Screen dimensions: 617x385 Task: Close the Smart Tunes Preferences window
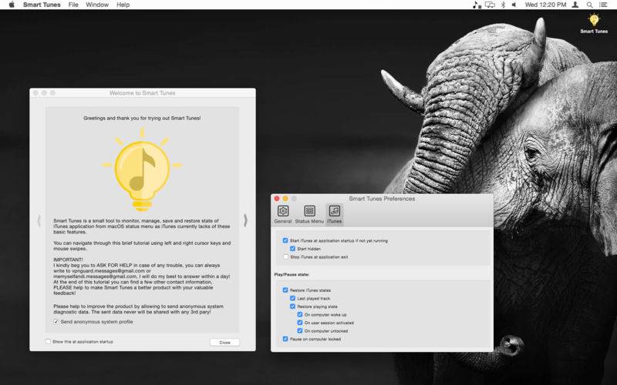277,199
